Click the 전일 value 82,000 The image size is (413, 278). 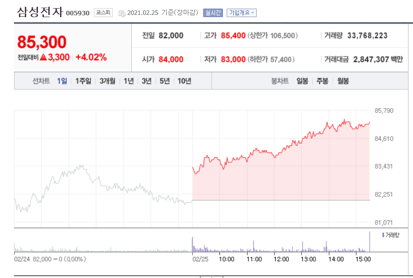(171, 36)
